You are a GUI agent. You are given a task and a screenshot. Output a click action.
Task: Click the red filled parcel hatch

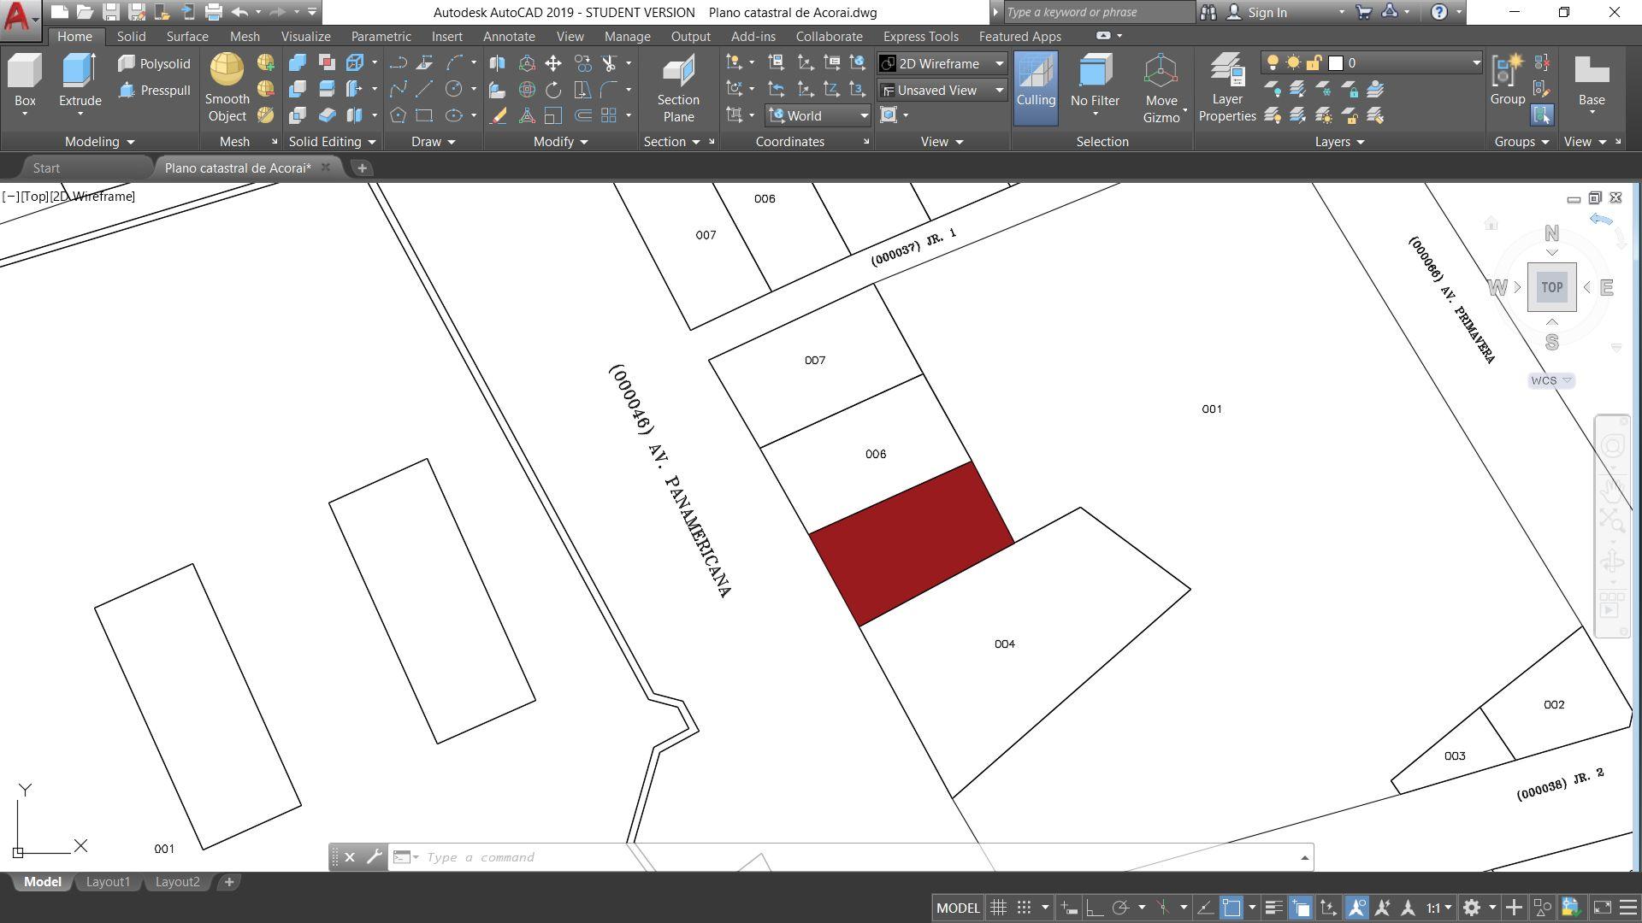(912, 544)
